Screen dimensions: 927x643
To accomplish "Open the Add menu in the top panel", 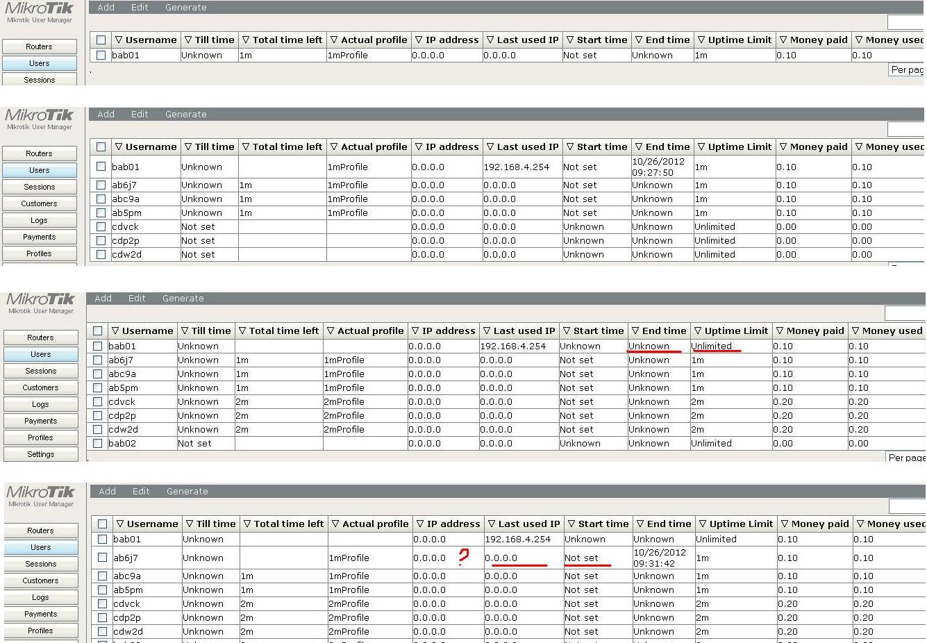I will 106,7.
